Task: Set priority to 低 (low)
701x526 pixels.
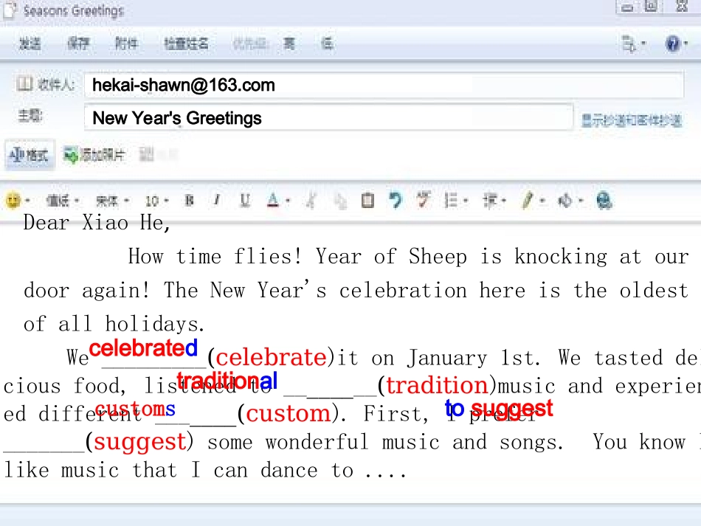Action: 327,44
